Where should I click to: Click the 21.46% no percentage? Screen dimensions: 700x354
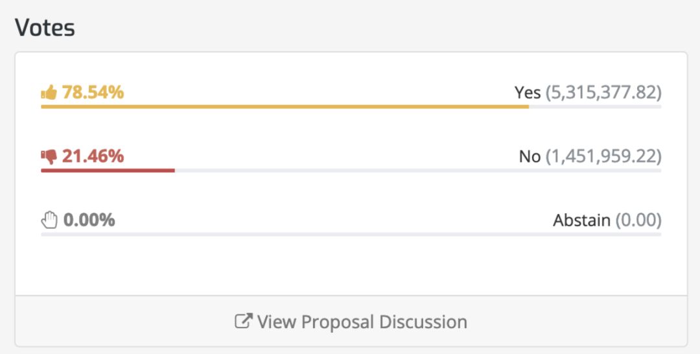tap(93, 156)
